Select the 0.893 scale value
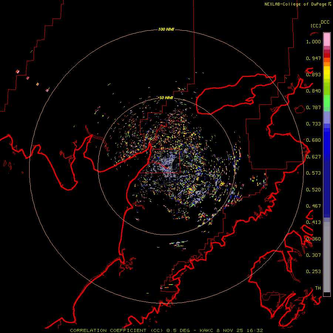 coord(313,74)
